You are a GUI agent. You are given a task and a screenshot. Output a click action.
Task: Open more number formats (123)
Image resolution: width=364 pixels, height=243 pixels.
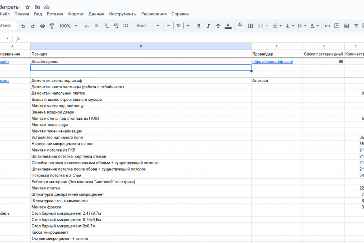(x=126, y=26)
